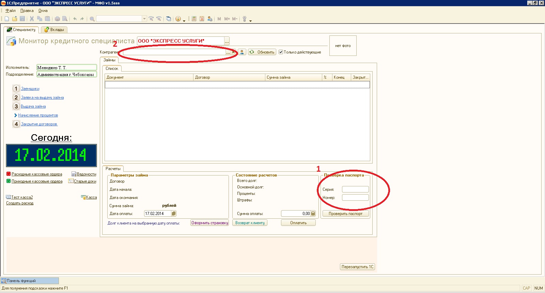
Task: Open calendar picker for Дата оплаты
Action: pyautogui.click(x=174, y=214)
